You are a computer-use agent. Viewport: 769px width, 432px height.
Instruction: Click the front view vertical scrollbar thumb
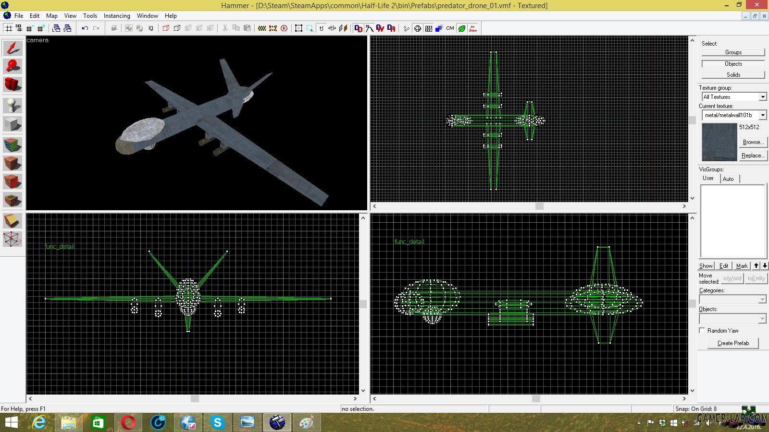pyautogui.click(x=363, y=304)
